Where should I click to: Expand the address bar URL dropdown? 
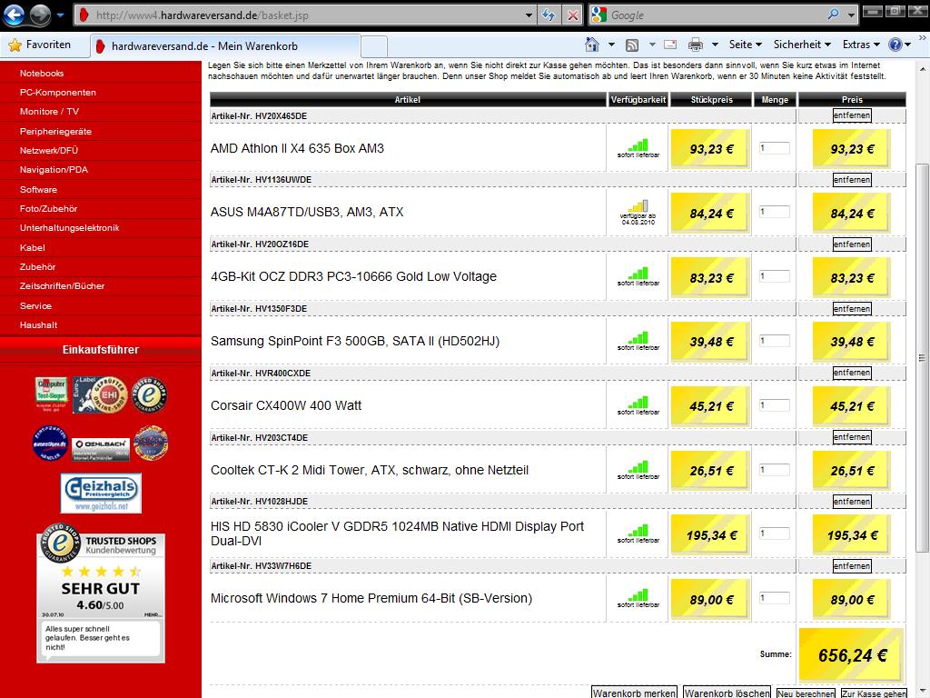528,15
